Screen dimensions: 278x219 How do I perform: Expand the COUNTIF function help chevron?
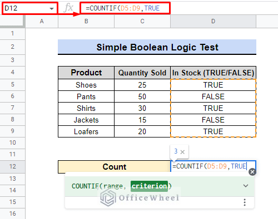pyautogui.click(x=246, y=186)
